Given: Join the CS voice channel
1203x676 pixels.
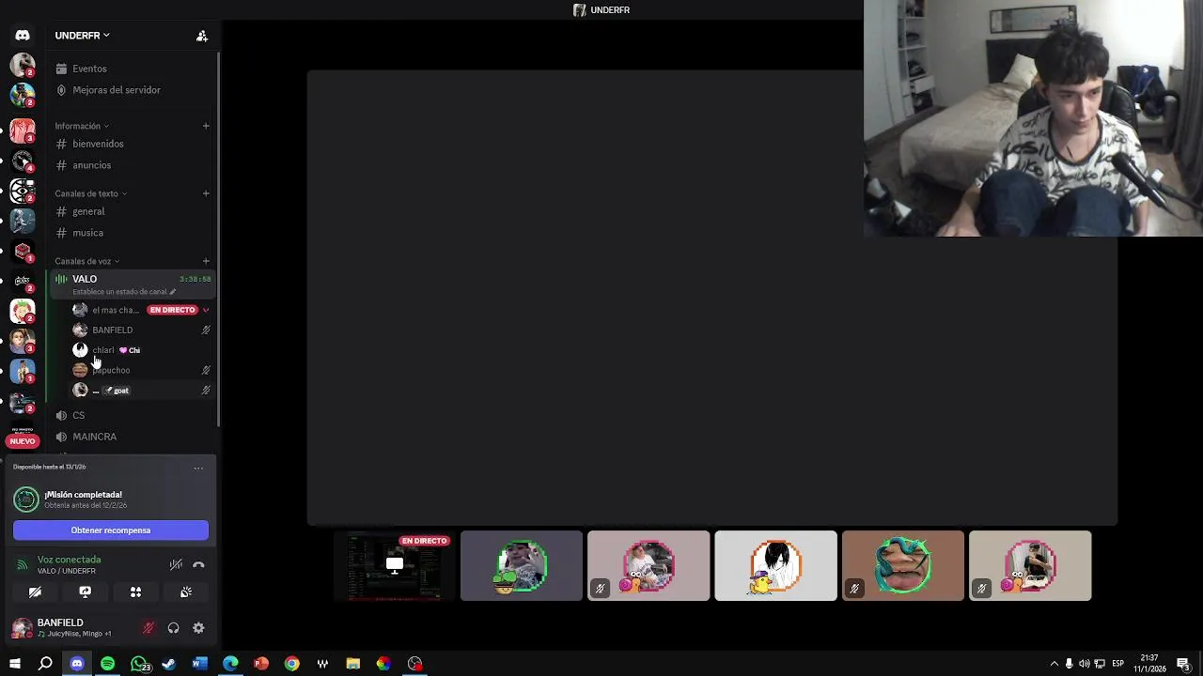Looking at the screenshot, I should click(133, 415).
